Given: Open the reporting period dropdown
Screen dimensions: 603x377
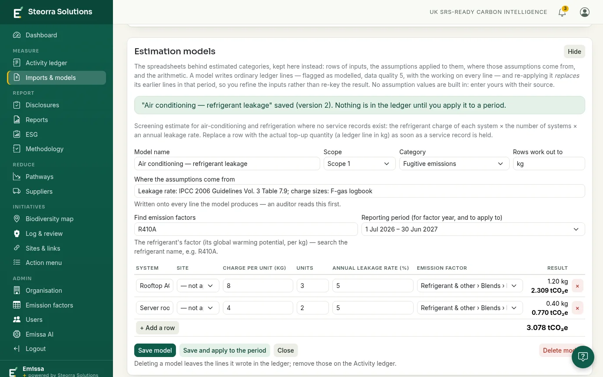Looking at the screenshot, I should [473, 229].
